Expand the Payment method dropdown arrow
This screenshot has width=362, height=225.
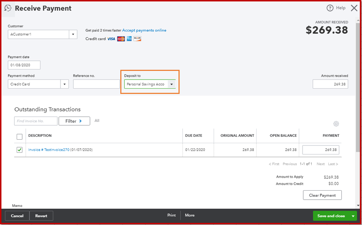pos(65,84)
